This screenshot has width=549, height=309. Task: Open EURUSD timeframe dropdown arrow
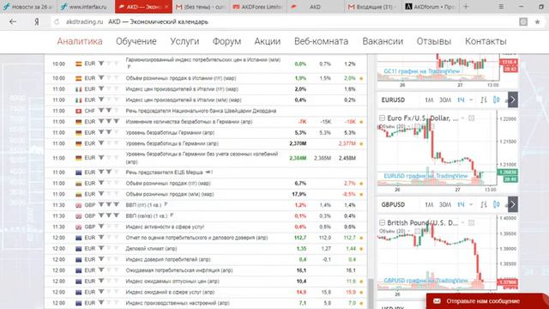click(x=471, y=100)
